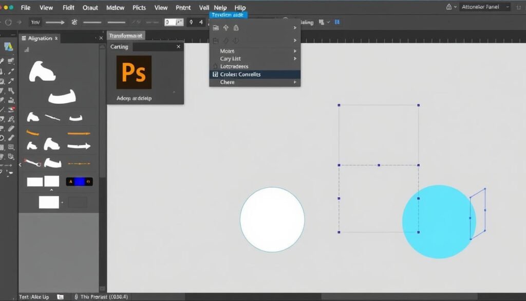Select the Carting panel tab
The image size is (526, 301).
coord(119,47)
